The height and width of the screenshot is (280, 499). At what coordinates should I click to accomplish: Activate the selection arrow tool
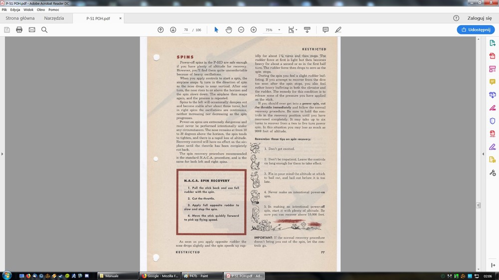point(217,30)
